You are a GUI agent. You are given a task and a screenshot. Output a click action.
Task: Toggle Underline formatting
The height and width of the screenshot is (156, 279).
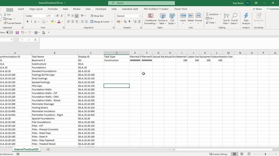click(x=35, y=22)
